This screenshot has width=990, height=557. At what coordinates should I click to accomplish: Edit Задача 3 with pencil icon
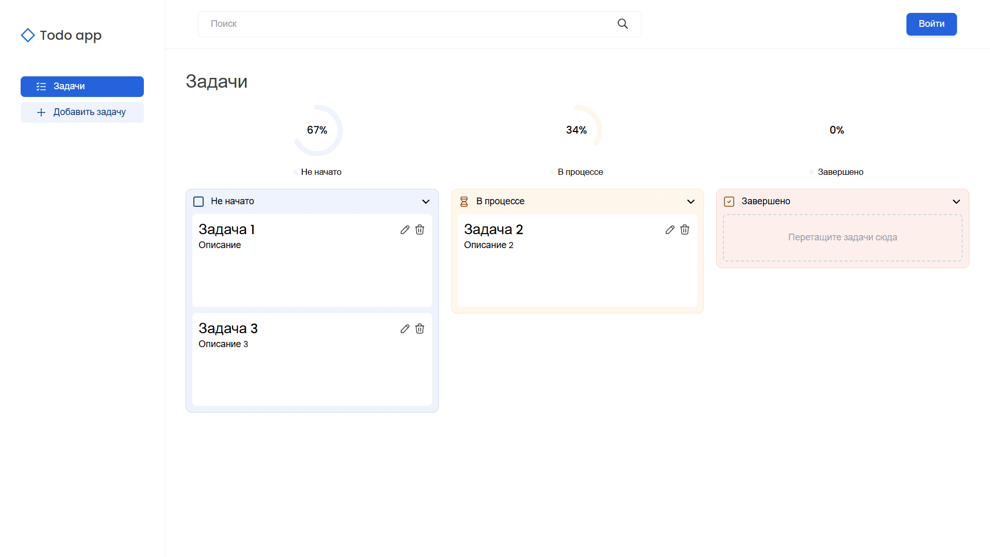point(405,329)
